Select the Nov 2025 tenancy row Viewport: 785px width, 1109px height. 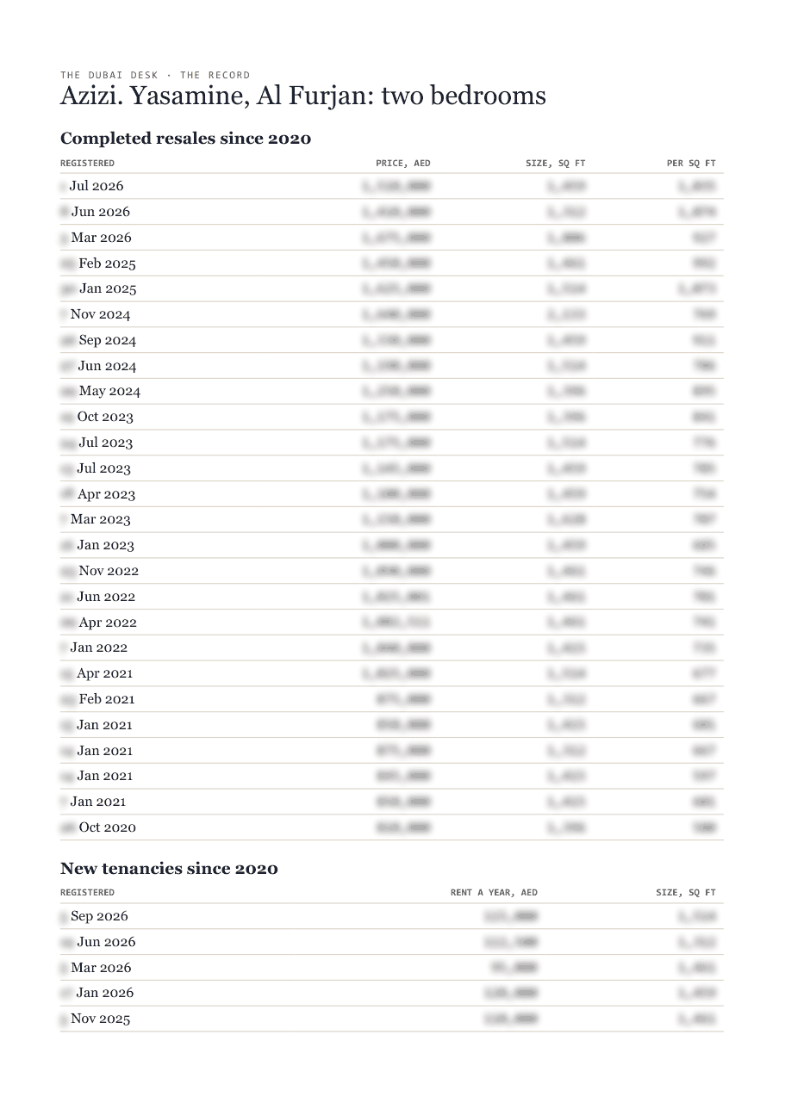(x=392, y=1019)
